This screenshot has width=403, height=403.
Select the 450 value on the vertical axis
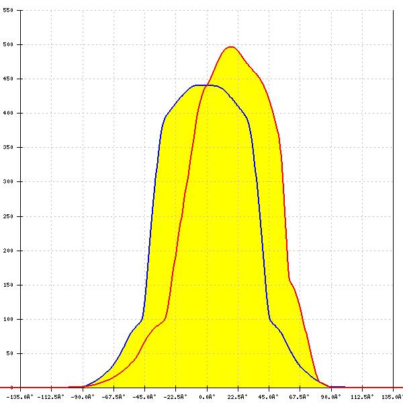click(8, 79)
